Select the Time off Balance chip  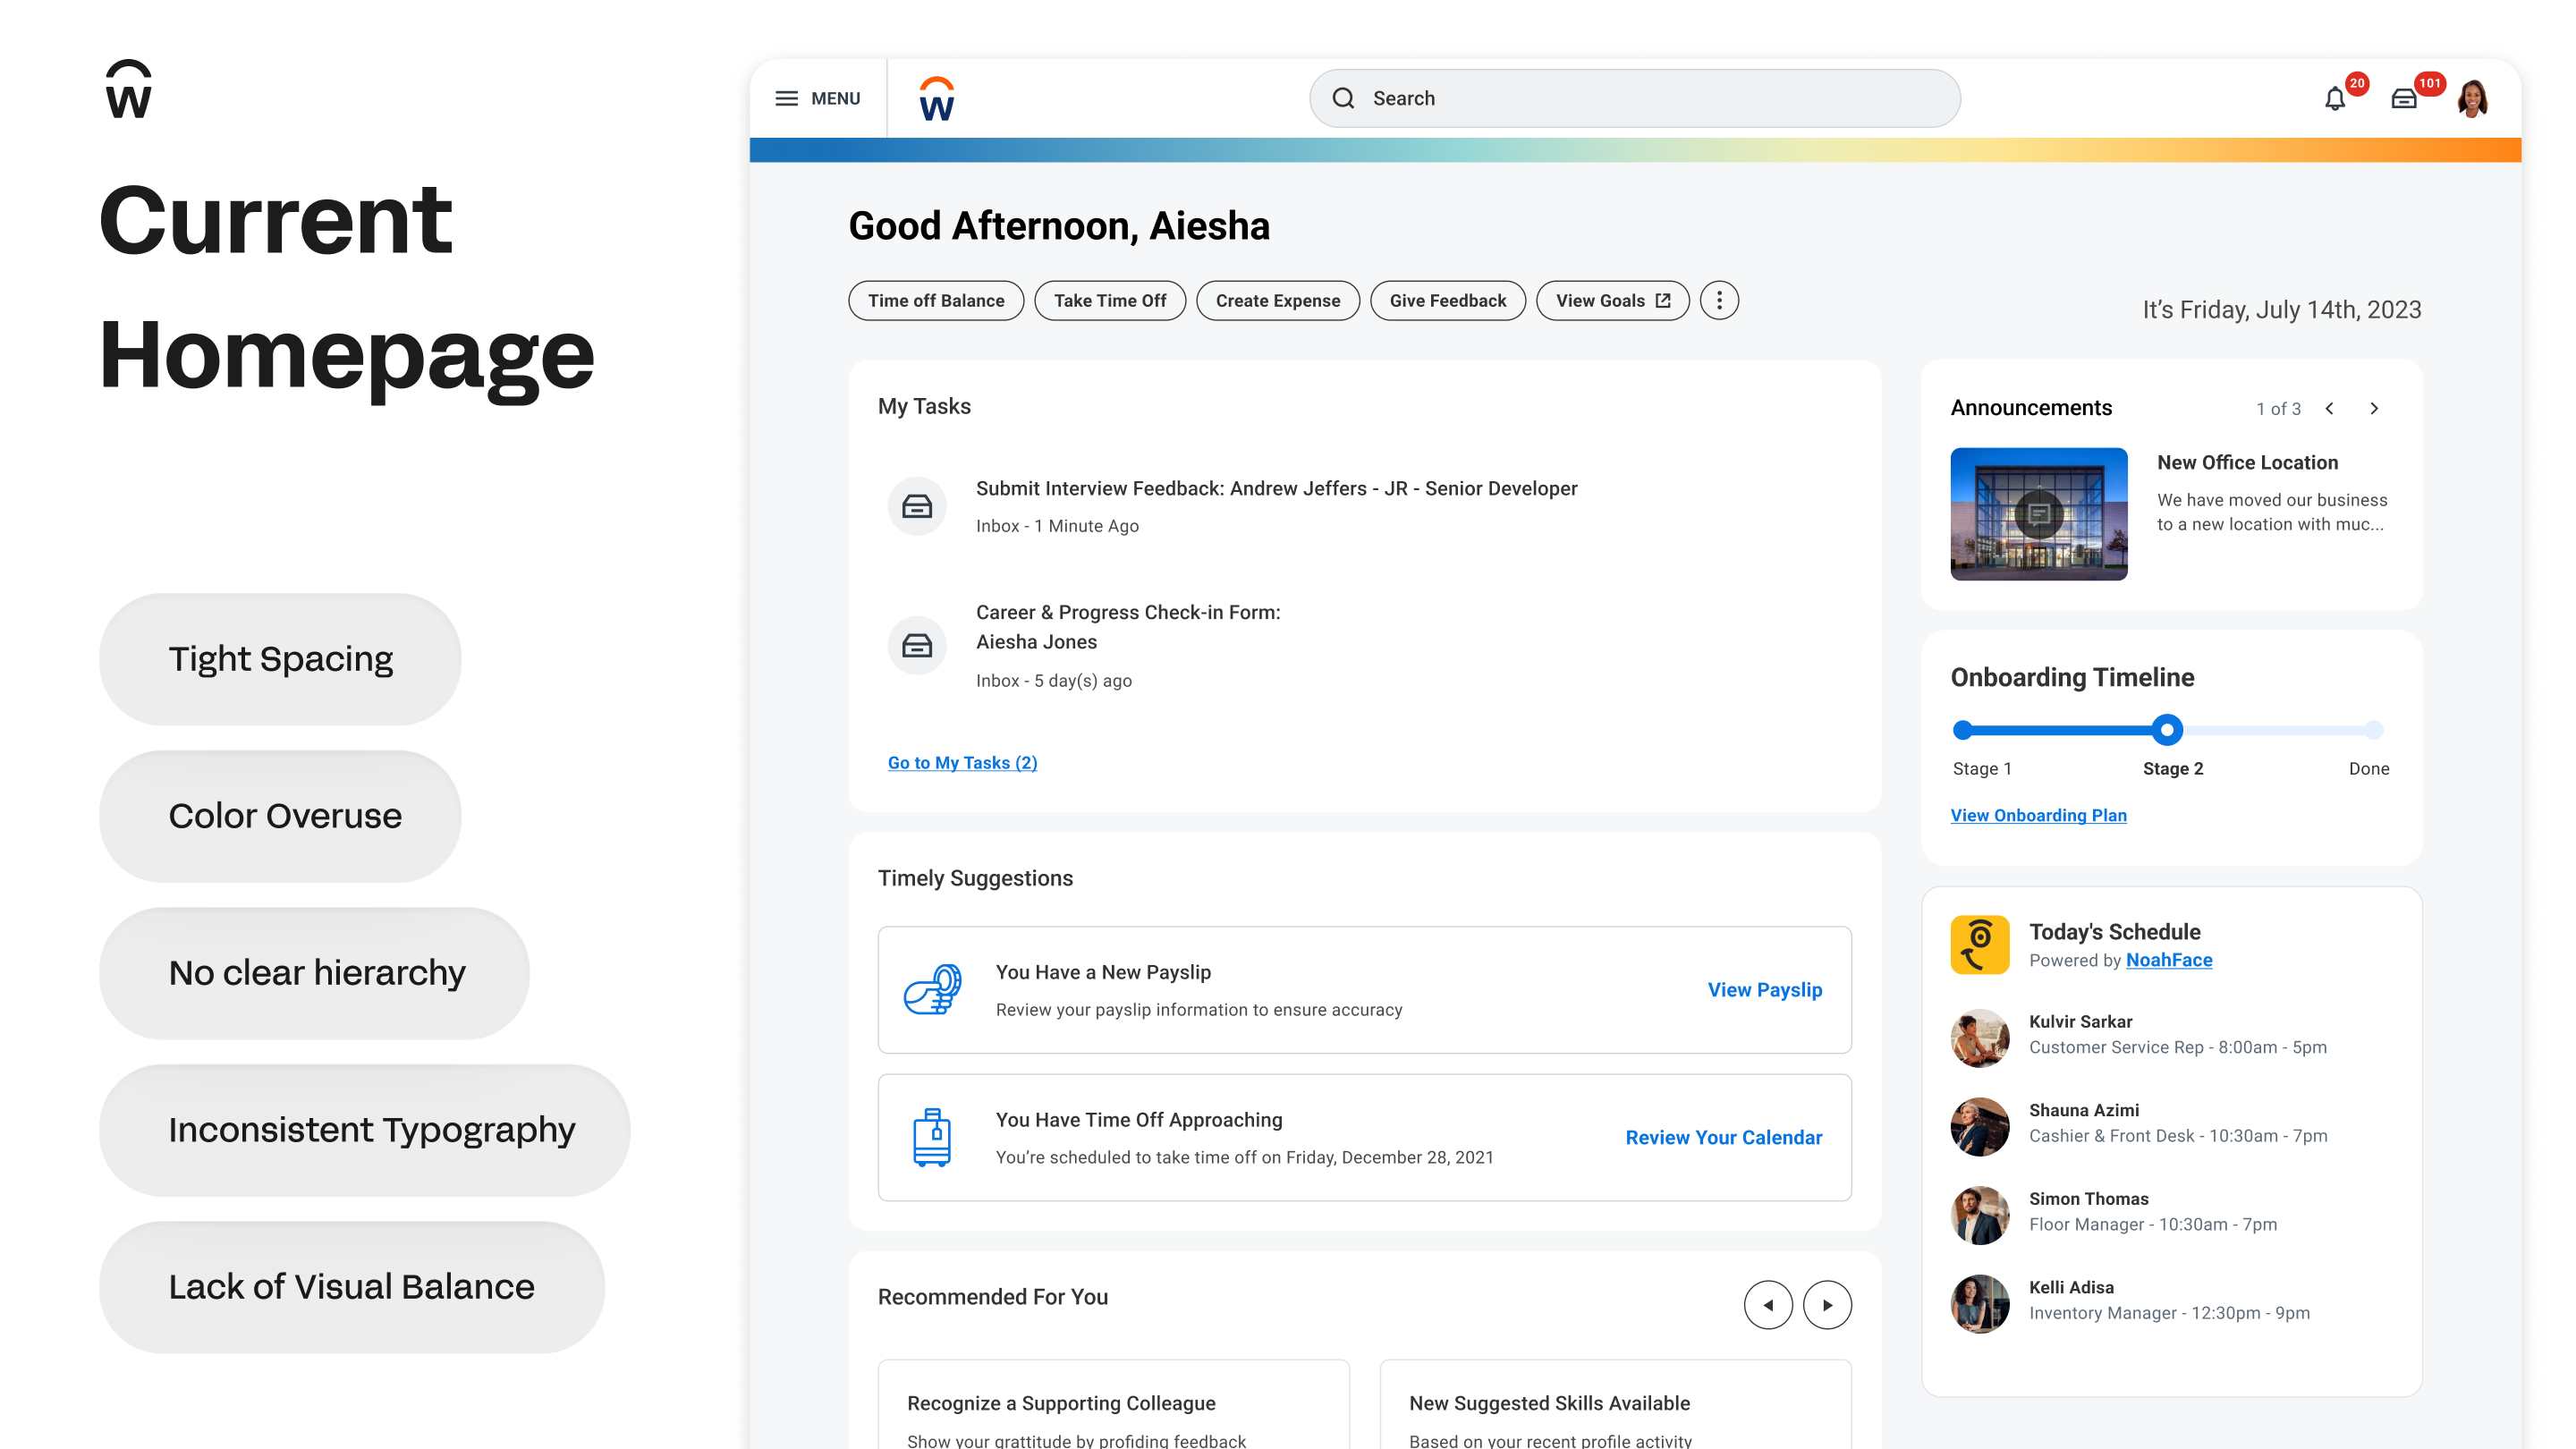[935, 301]
